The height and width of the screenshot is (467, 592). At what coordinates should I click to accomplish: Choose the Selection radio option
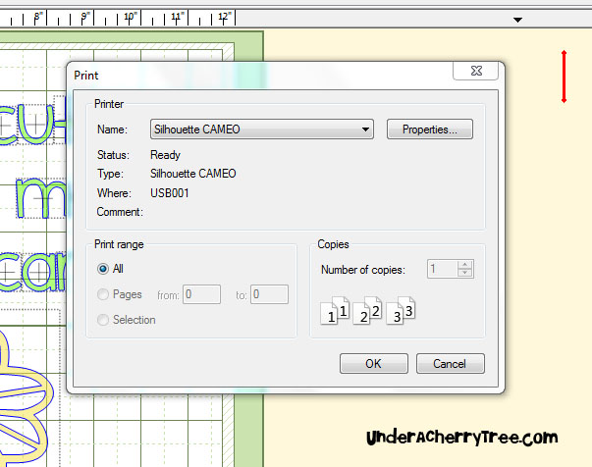coord(103,320)
